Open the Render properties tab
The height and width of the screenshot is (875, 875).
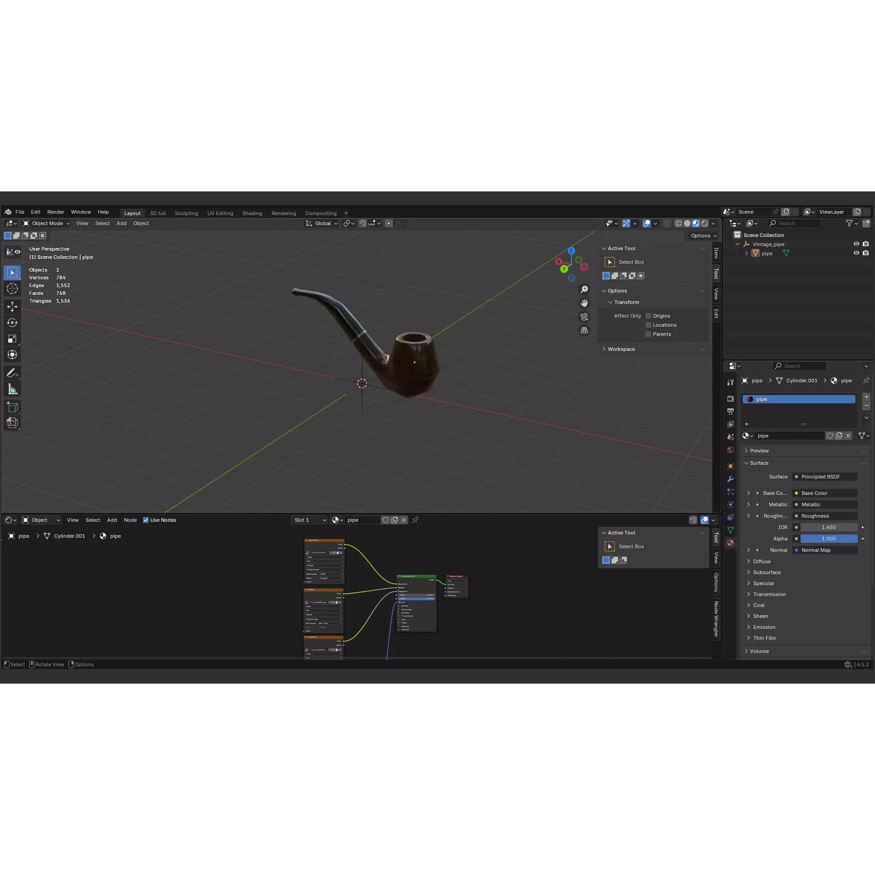coord(731,398)
